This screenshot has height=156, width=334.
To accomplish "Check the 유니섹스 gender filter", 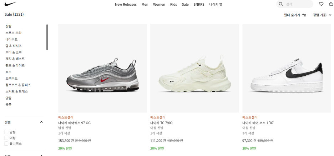I will tap(6, 144).
